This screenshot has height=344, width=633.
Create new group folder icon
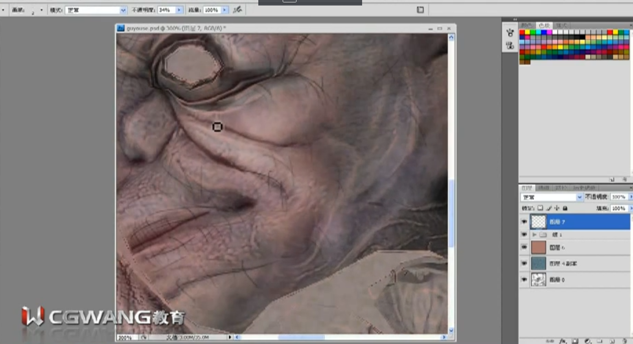click(x=600, y=341)
